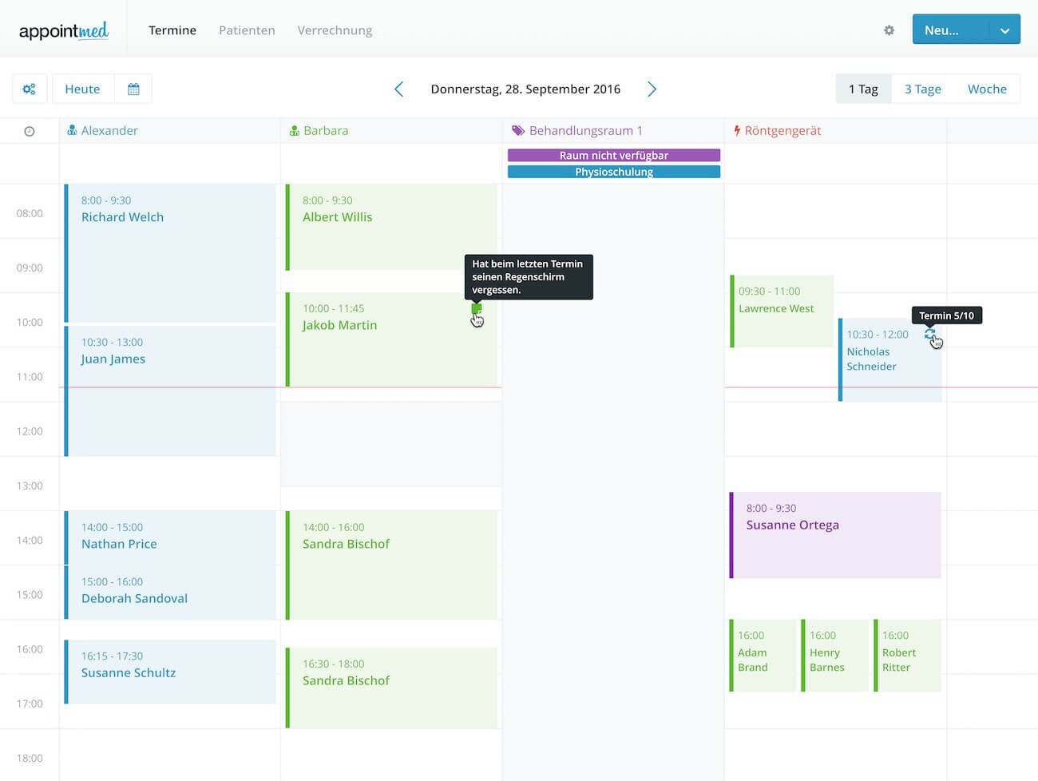This screenshot has height=781, width=1038.
Task: Click the 18:00 time label
Action: (x=30, y=758)
